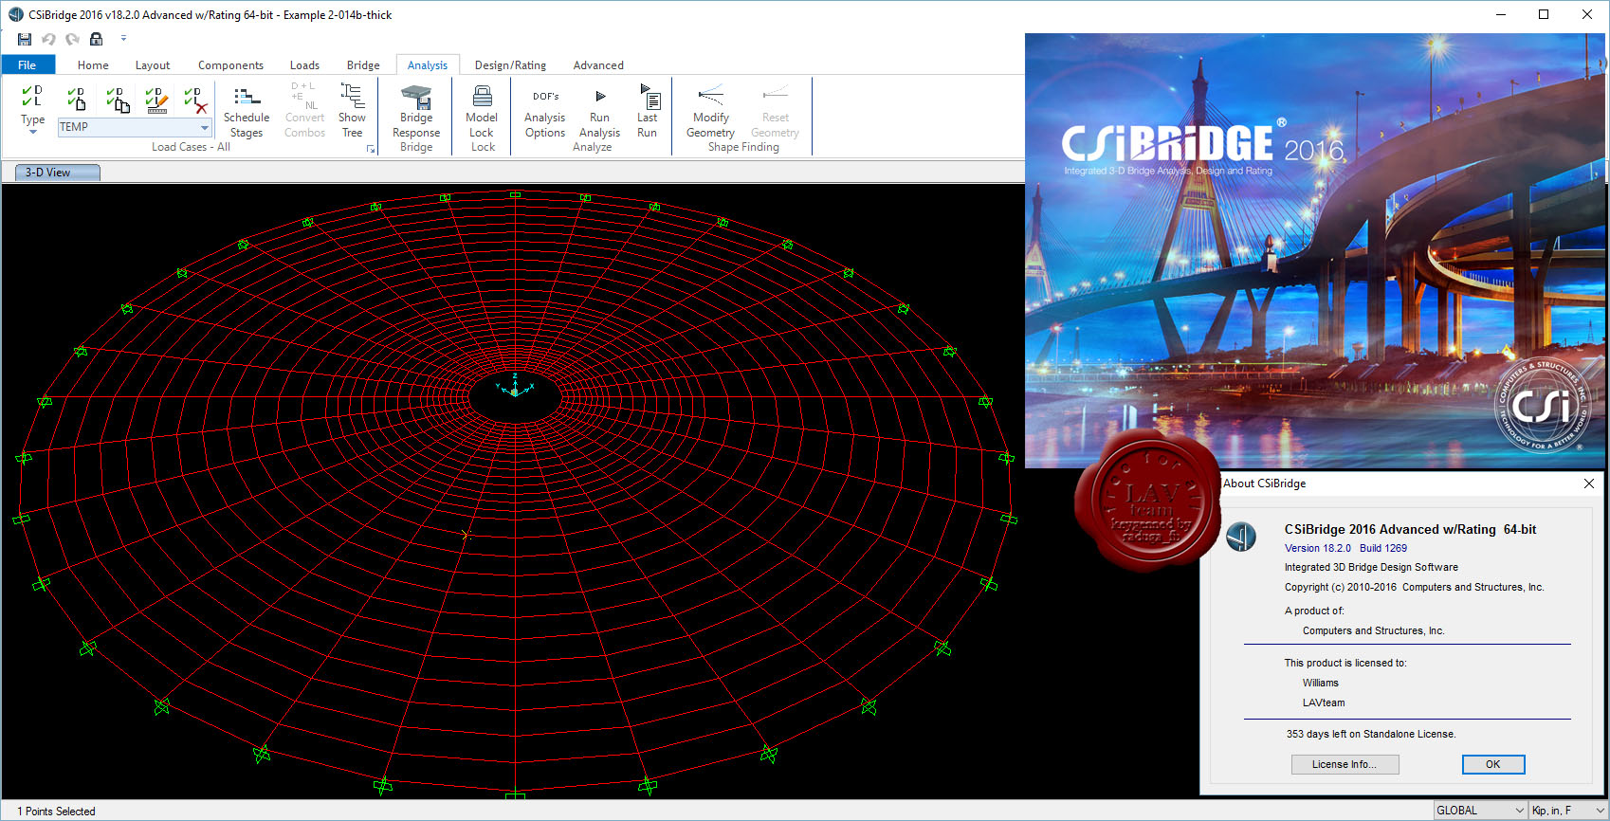
Task: Click the Redo arrow icon
Action: click(72, 39)
